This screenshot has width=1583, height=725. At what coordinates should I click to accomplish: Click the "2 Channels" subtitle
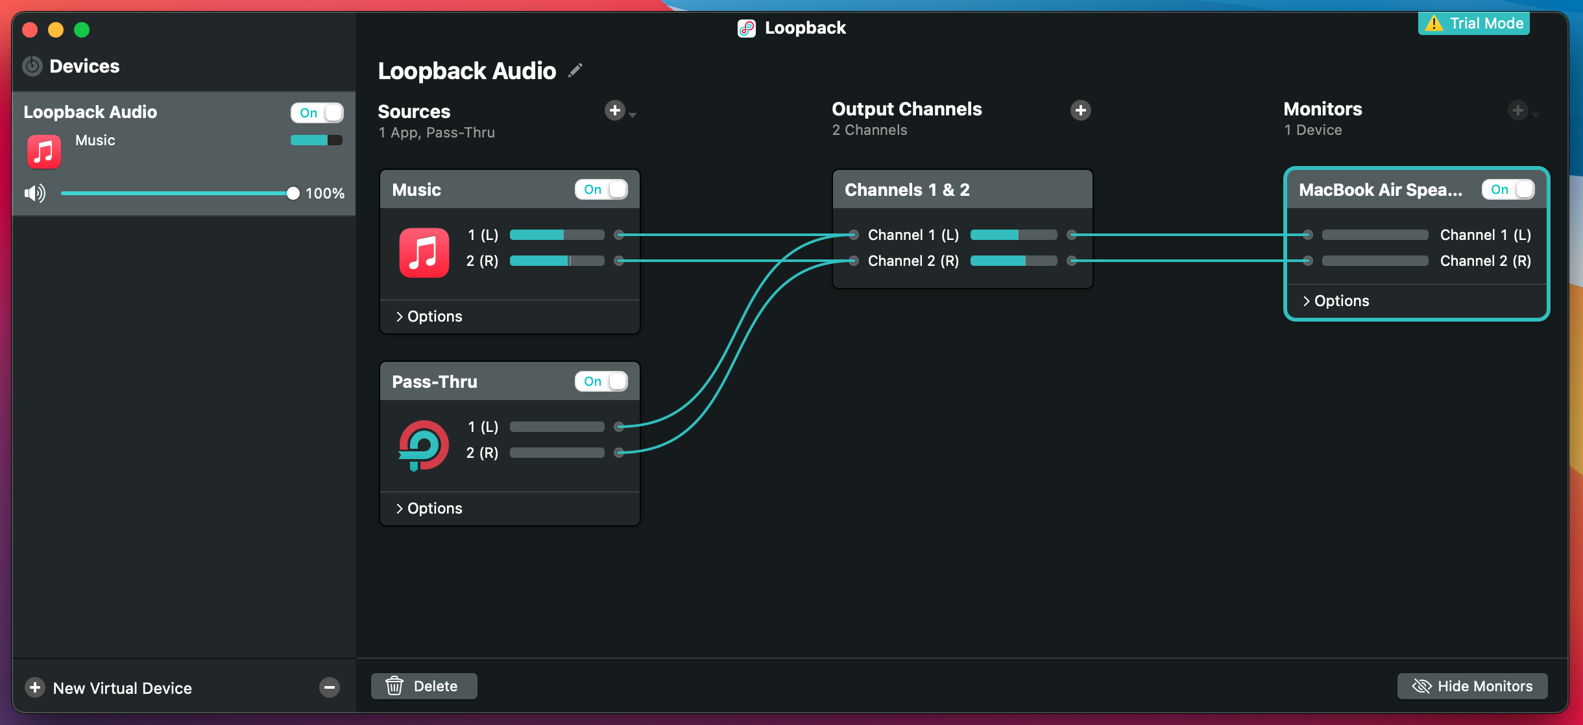tap(870, 130)
